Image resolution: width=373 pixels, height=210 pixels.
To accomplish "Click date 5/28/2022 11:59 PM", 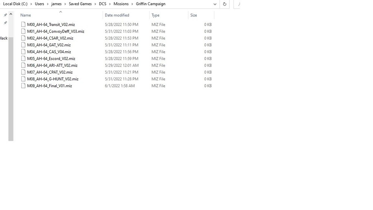I will click(122, 58).
